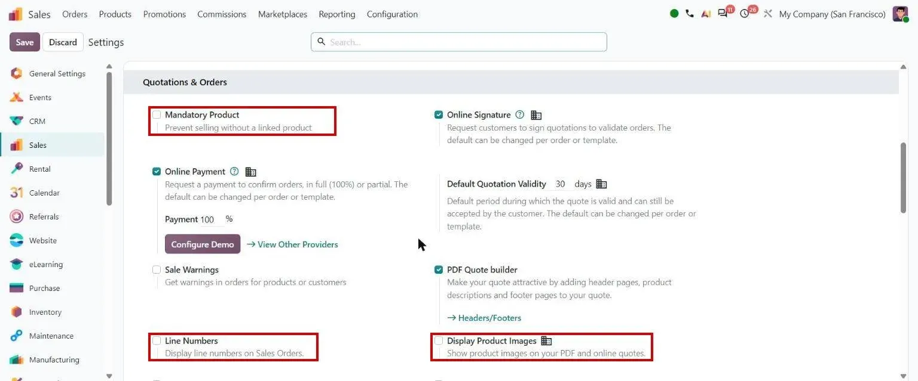
Task: Open the activities clock icon
Action: 744,14
